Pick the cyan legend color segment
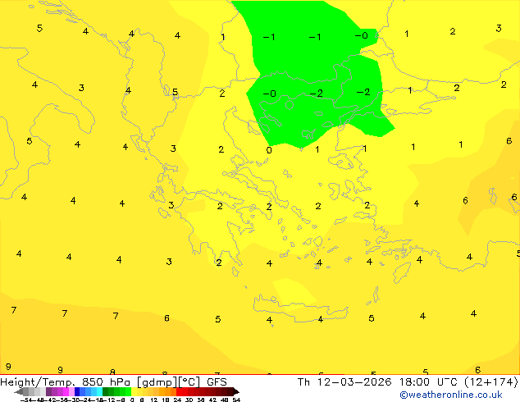 pyautogui.click(x=99, y=391)
